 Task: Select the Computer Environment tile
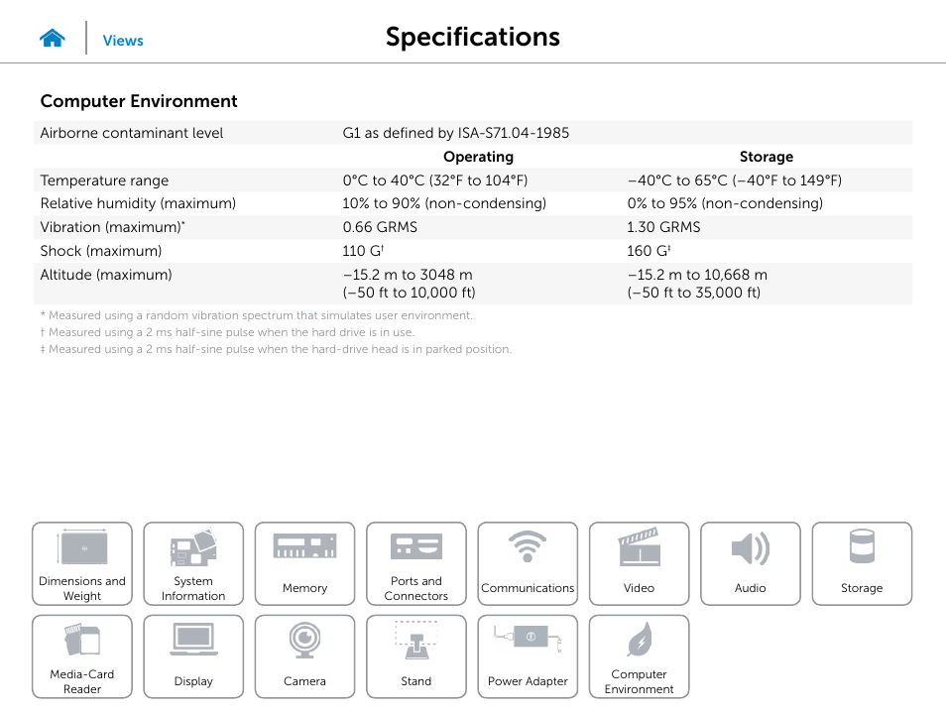[639, 656]
